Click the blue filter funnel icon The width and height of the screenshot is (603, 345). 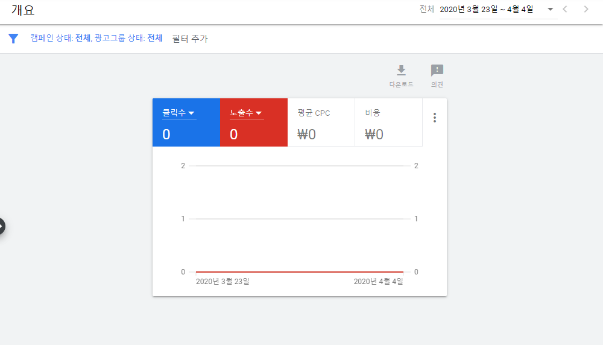coord(13,39)
